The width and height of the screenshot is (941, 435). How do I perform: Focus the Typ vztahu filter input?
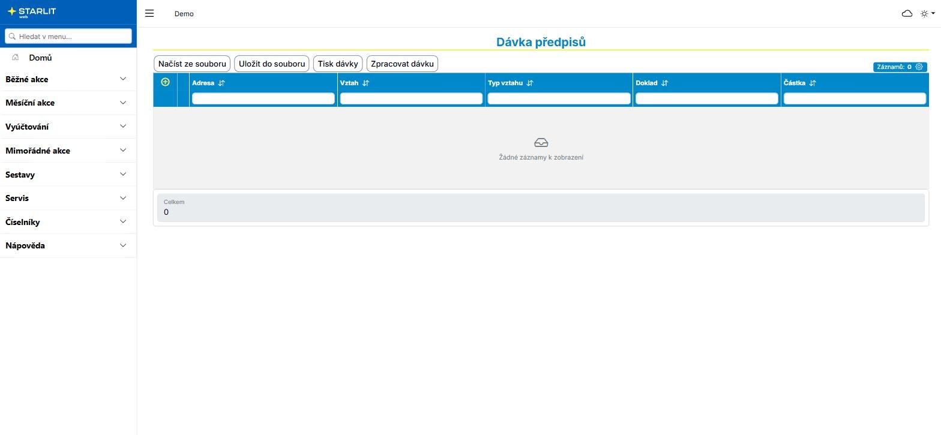coord(559,98)
